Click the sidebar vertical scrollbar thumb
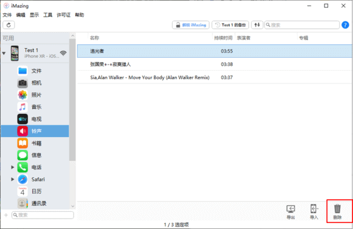The height and width of the screenshot is (229, 353). pyautogui.click(x=72, y=100)
